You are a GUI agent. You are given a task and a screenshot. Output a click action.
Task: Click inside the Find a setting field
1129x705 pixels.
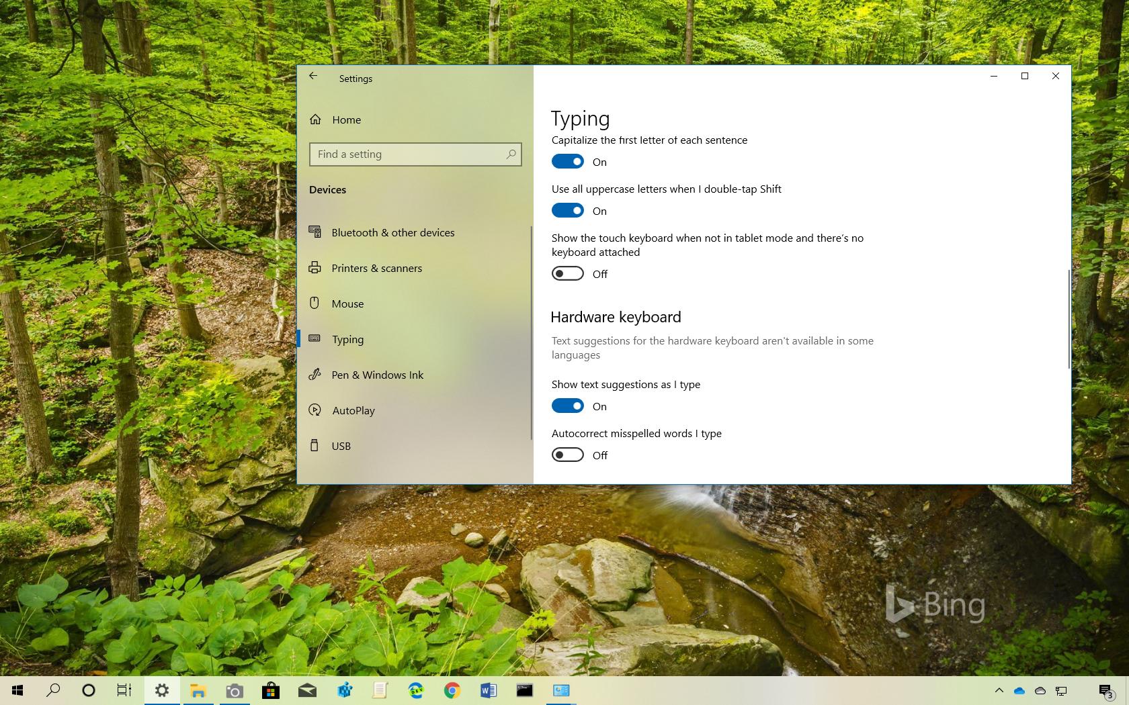pos(403,154)
